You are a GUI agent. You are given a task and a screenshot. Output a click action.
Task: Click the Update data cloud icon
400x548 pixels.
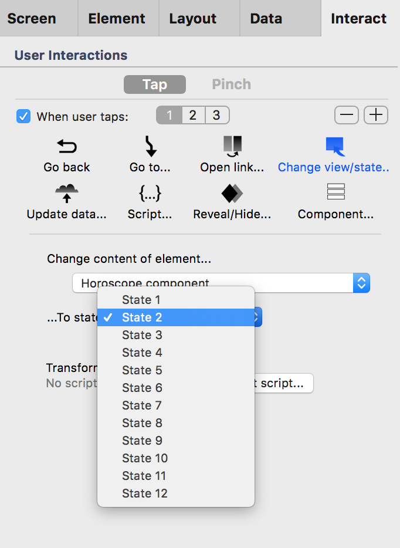pos(66,193)
